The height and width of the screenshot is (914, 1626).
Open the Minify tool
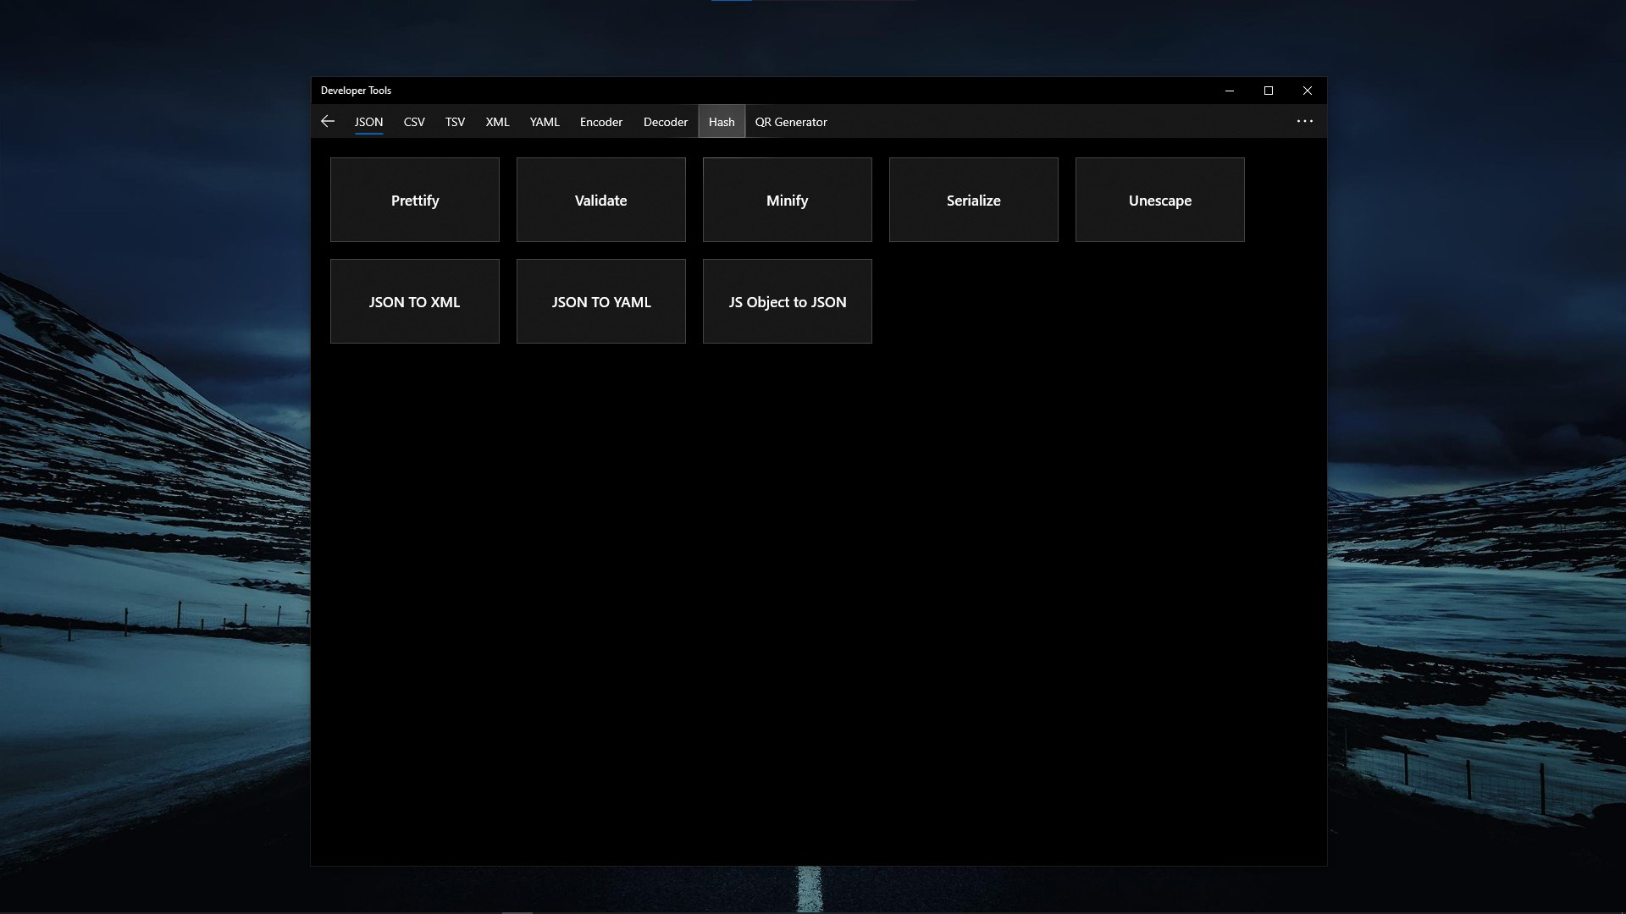[x=787, y=200]
